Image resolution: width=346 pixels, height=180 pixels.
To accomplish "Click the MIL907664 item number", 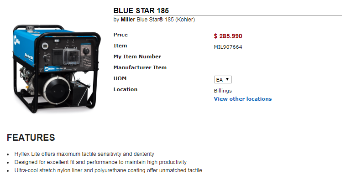I will click(x=228, y=47).
